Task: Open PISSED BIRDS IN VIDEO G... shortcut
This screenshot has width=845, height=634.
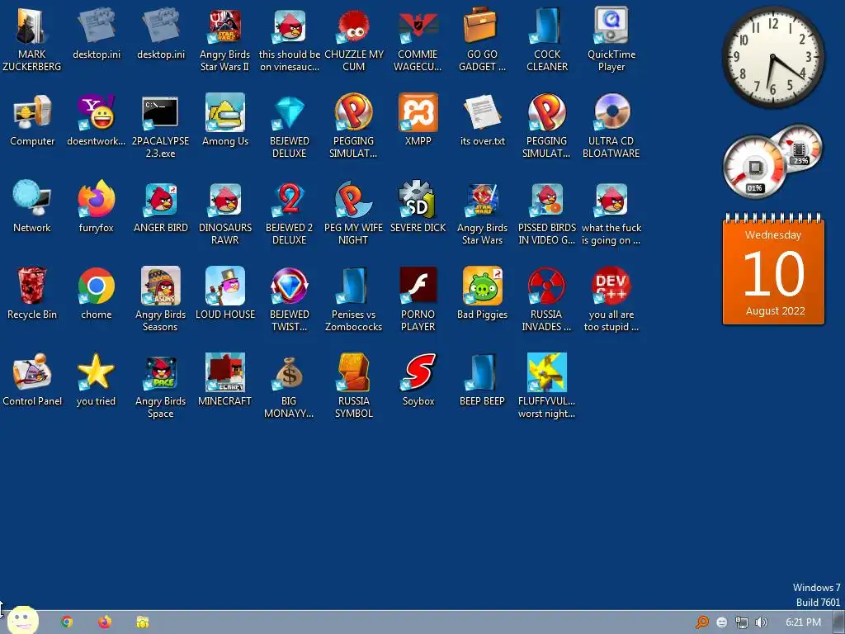Action: [546, 213]
